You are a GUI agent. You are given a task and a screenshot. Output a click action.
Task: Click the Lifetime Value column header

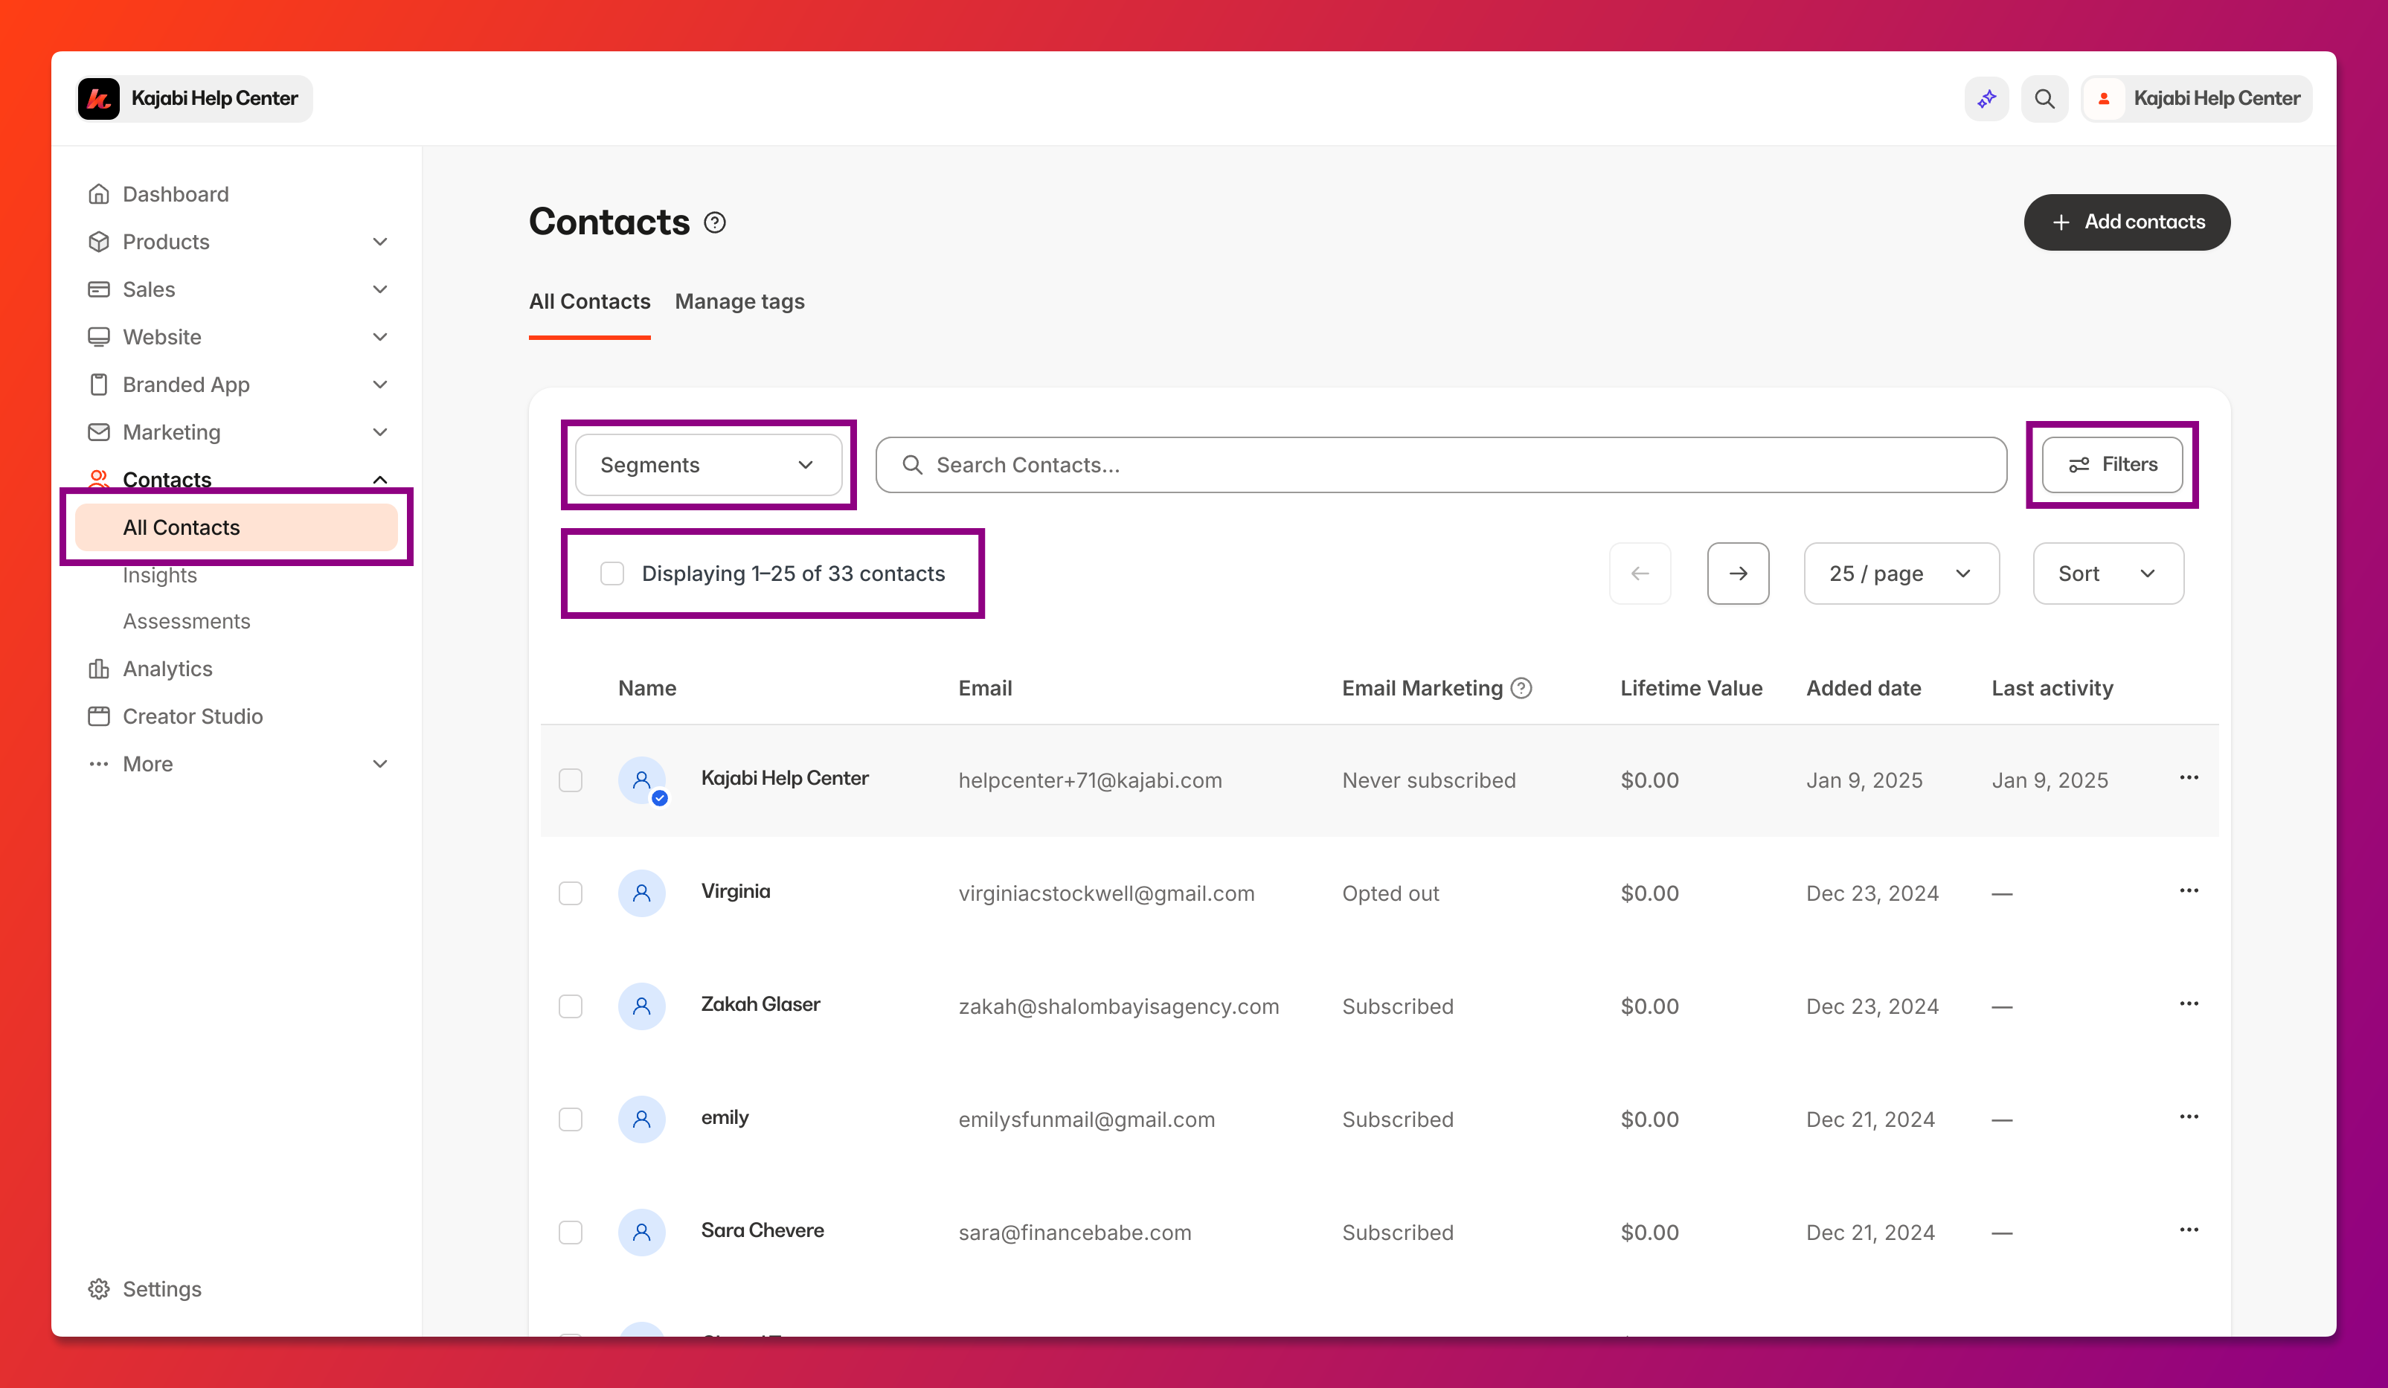(x=1690, y=688)
